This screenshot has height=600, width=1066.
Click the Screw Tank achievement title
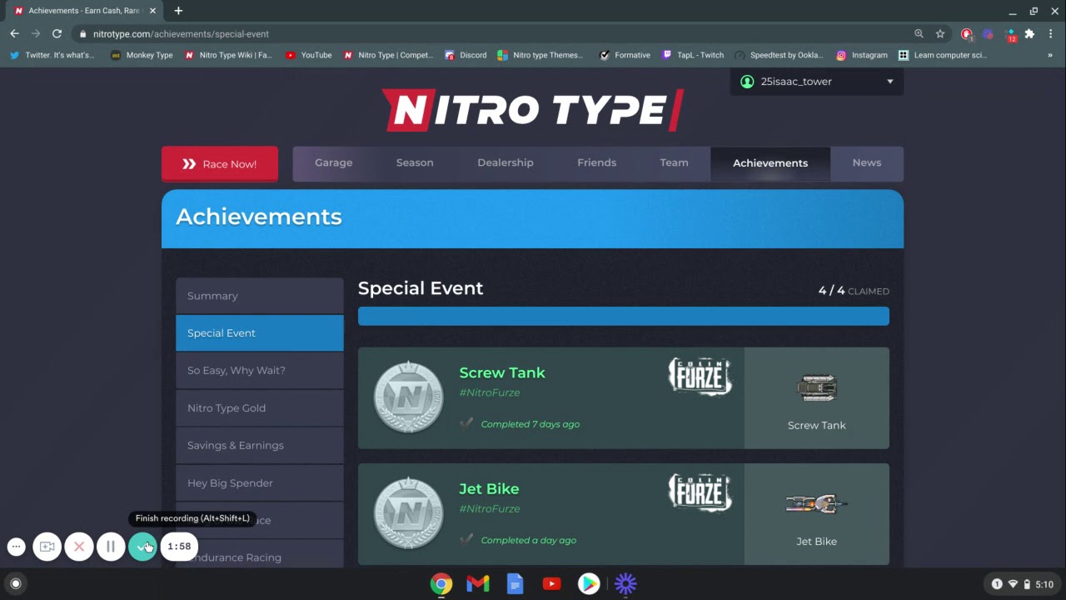(x=502, y=372)
